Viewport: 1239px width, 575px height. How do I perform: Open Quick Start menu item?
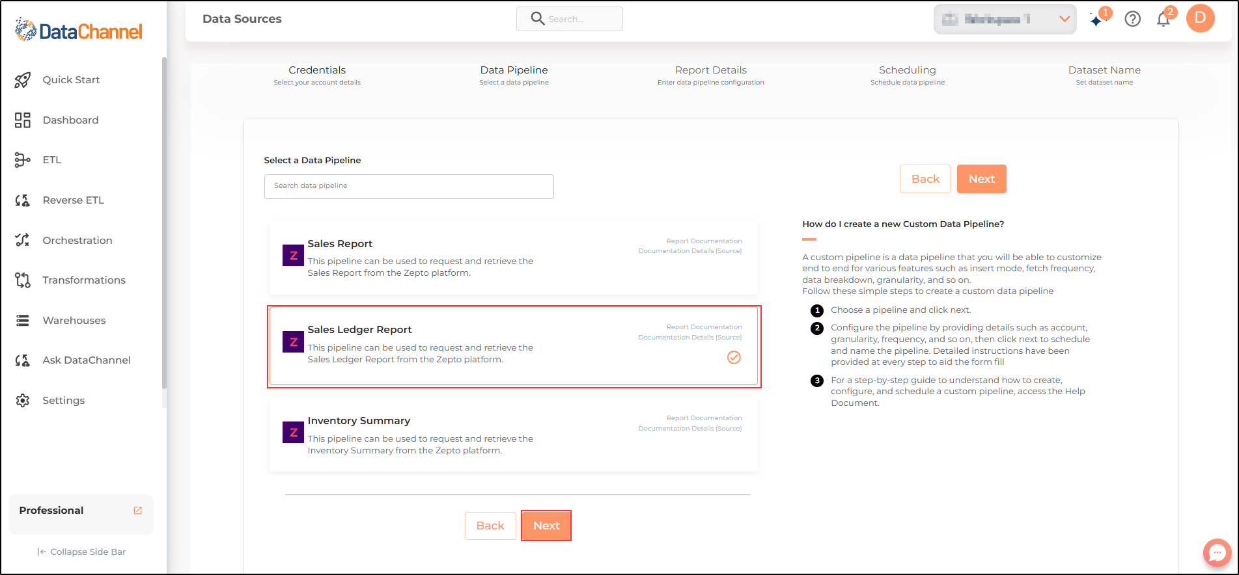click(71, 80)
